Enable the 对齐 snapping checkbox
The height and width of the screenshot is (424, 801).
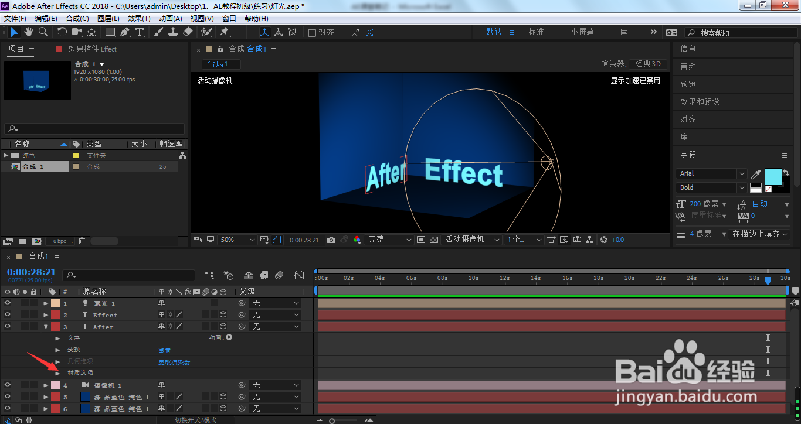(x=312, y=33)
